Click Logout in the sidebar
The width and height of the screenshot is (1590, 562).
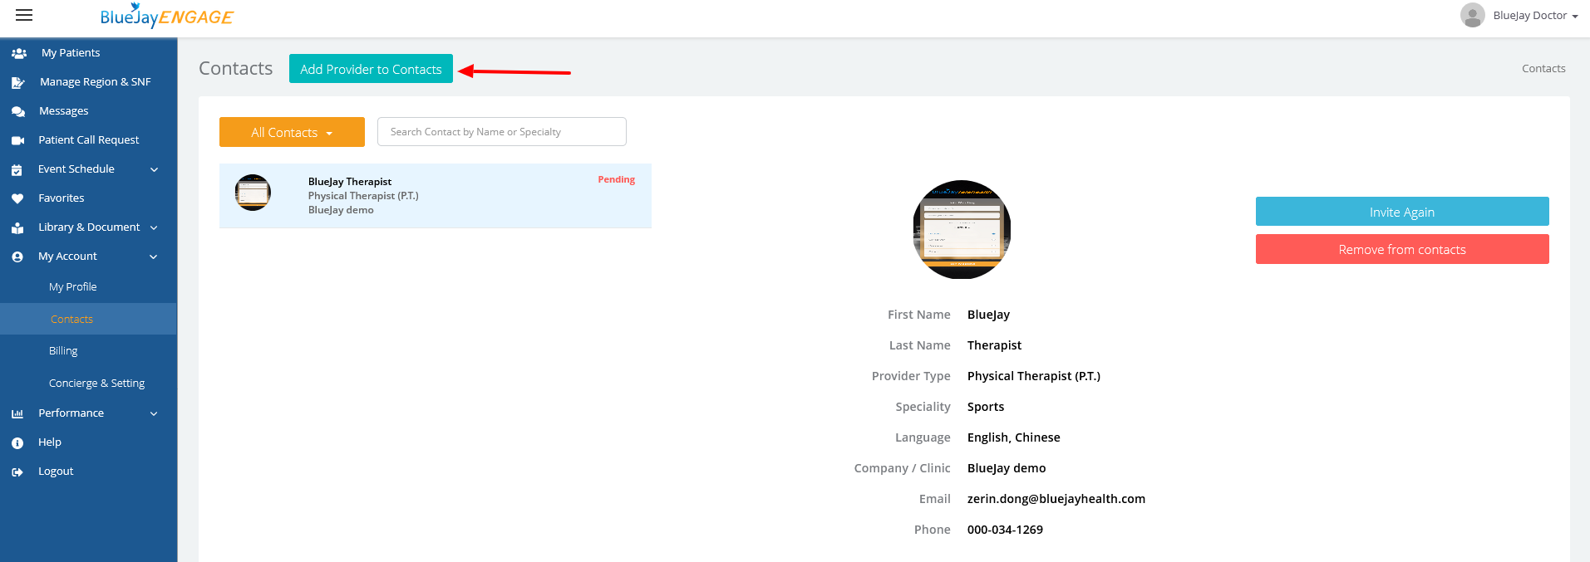click(56, 471)
